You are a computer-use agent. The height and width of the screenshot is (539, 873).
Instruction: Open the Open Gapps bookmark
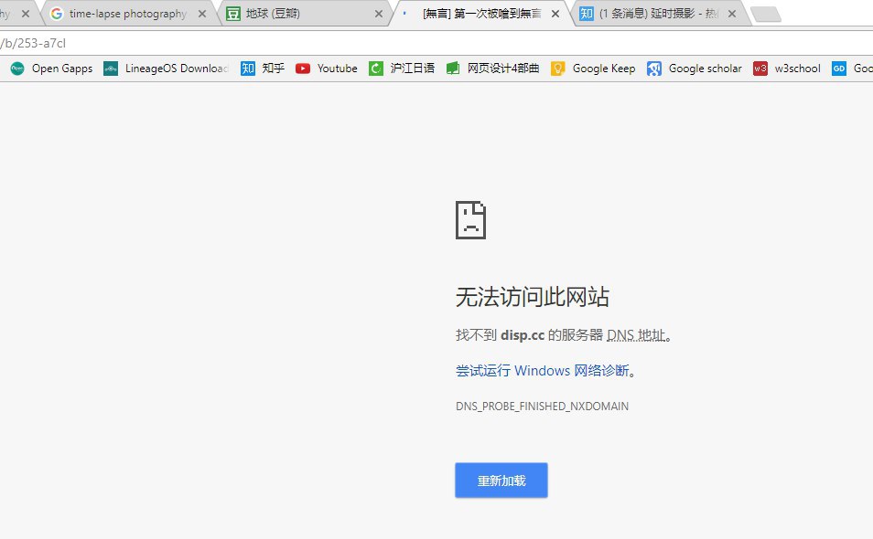(x=52, y=69)
